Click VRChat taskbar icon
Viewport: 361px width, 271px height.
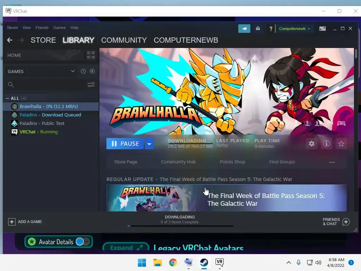[x=219, y=263]
